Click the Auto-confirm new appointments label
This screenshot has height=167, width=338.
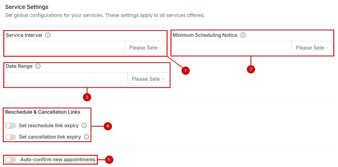pyautogui.click(x=58, y=160)
